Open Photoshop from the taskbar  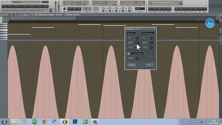tap(75, 122)
